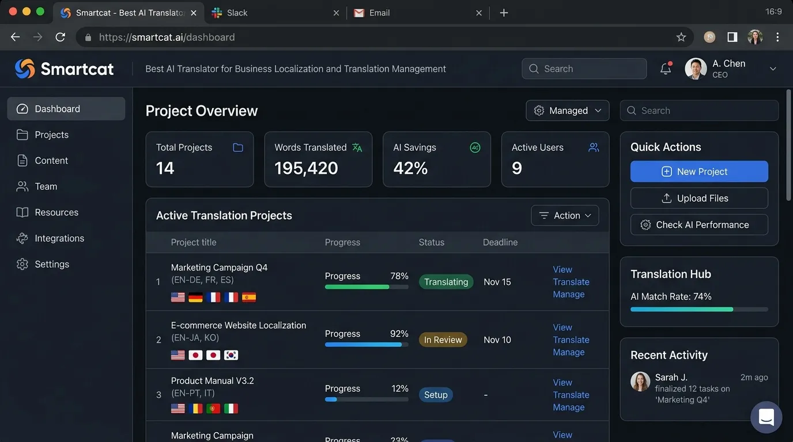Click the Search field beside Managed dropdown

pyautogui.click(x=699, y=110)
